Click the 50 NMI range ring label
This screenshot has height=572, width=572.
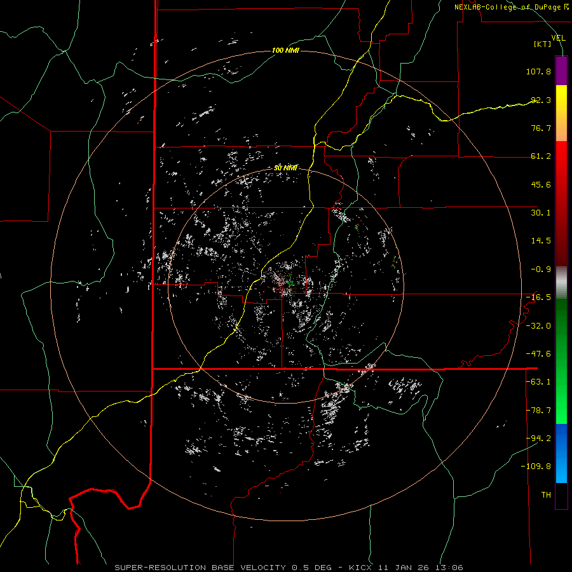[285, 168]
